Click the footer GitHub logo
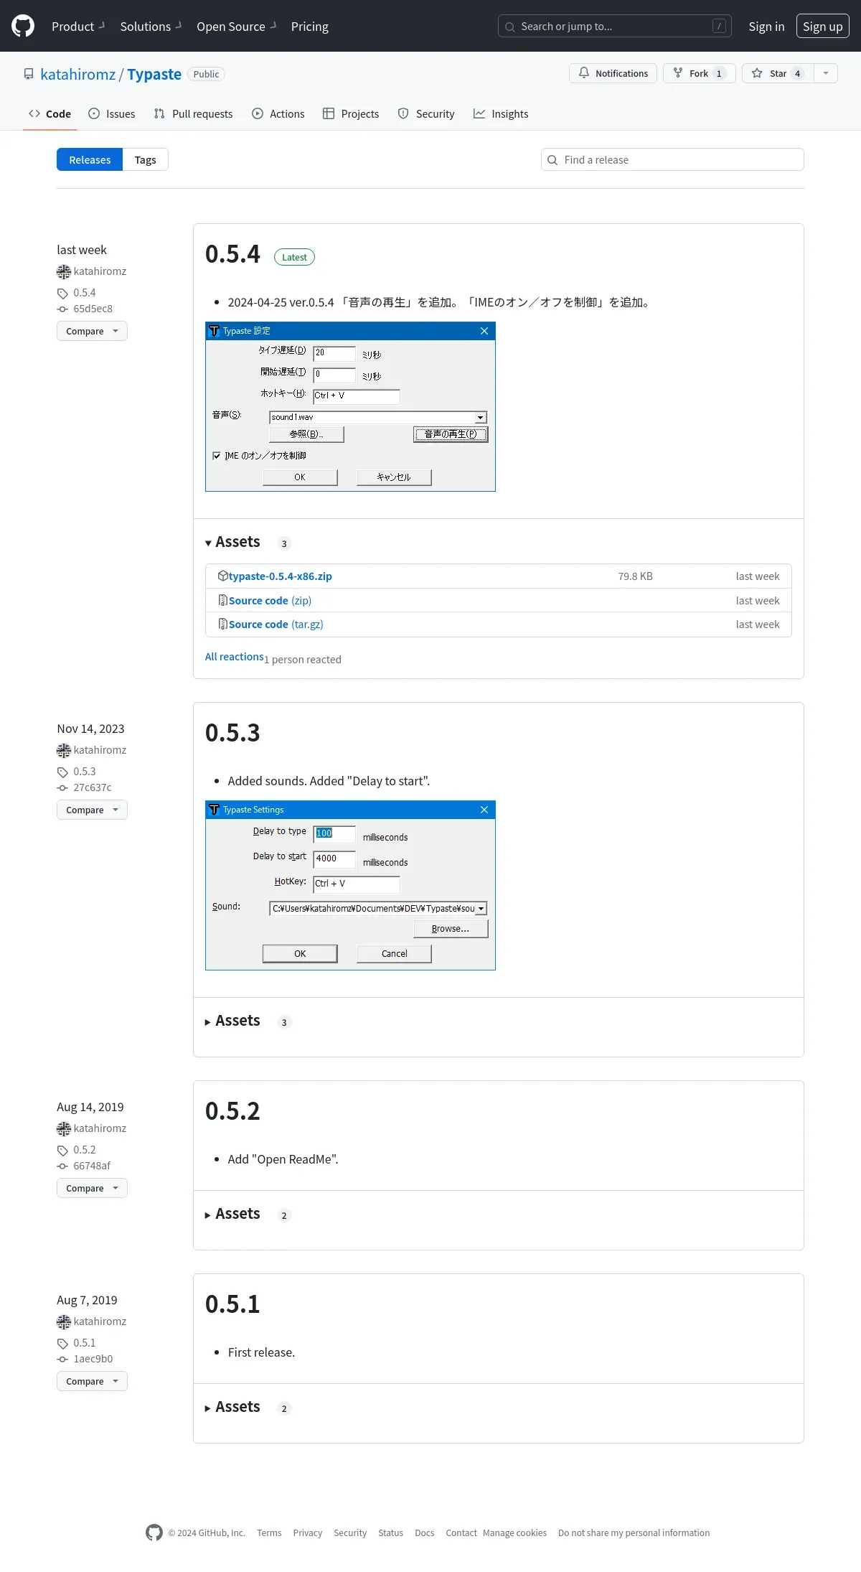 154,1533
